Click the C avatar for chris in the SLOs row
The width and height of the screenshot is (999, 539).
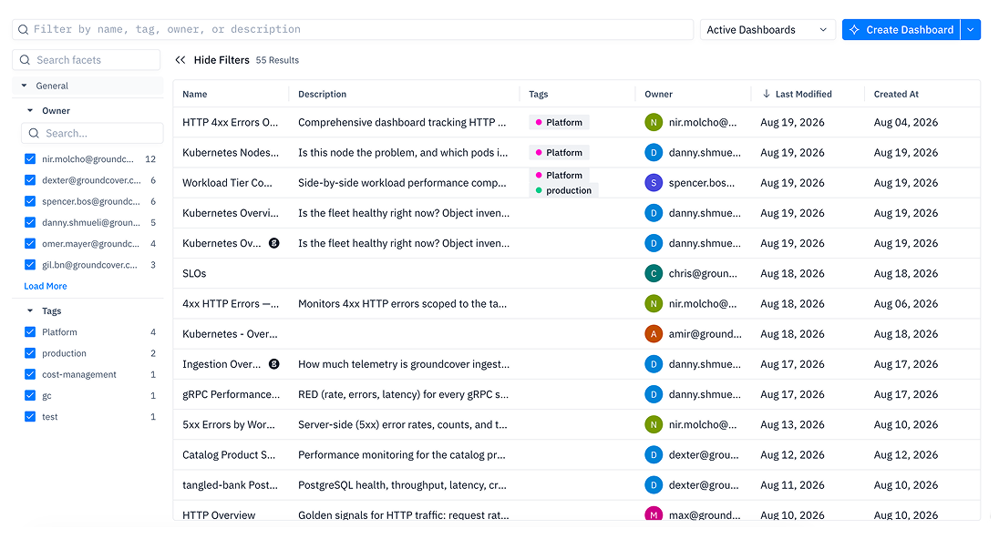tap(654, 274)
